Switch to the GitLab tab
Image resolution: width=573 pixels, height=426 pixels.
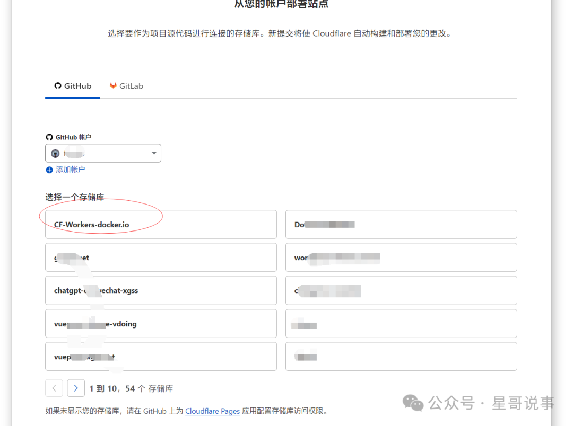(126, 86)
